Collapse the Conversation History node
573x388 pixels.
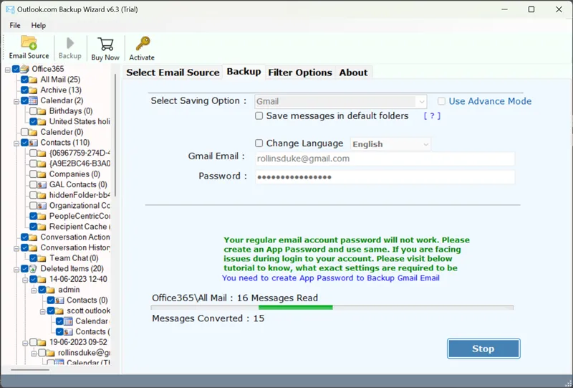click(16, 248)
